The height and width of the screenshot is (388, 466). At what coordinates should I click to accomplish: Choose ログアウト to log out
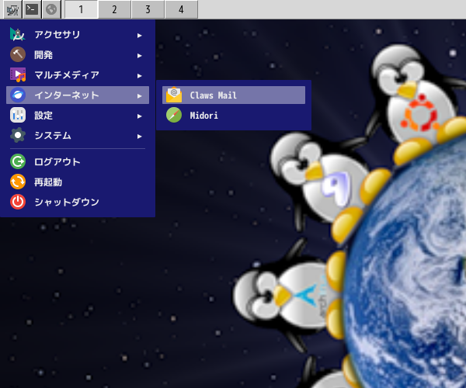(x=78, y=161)
